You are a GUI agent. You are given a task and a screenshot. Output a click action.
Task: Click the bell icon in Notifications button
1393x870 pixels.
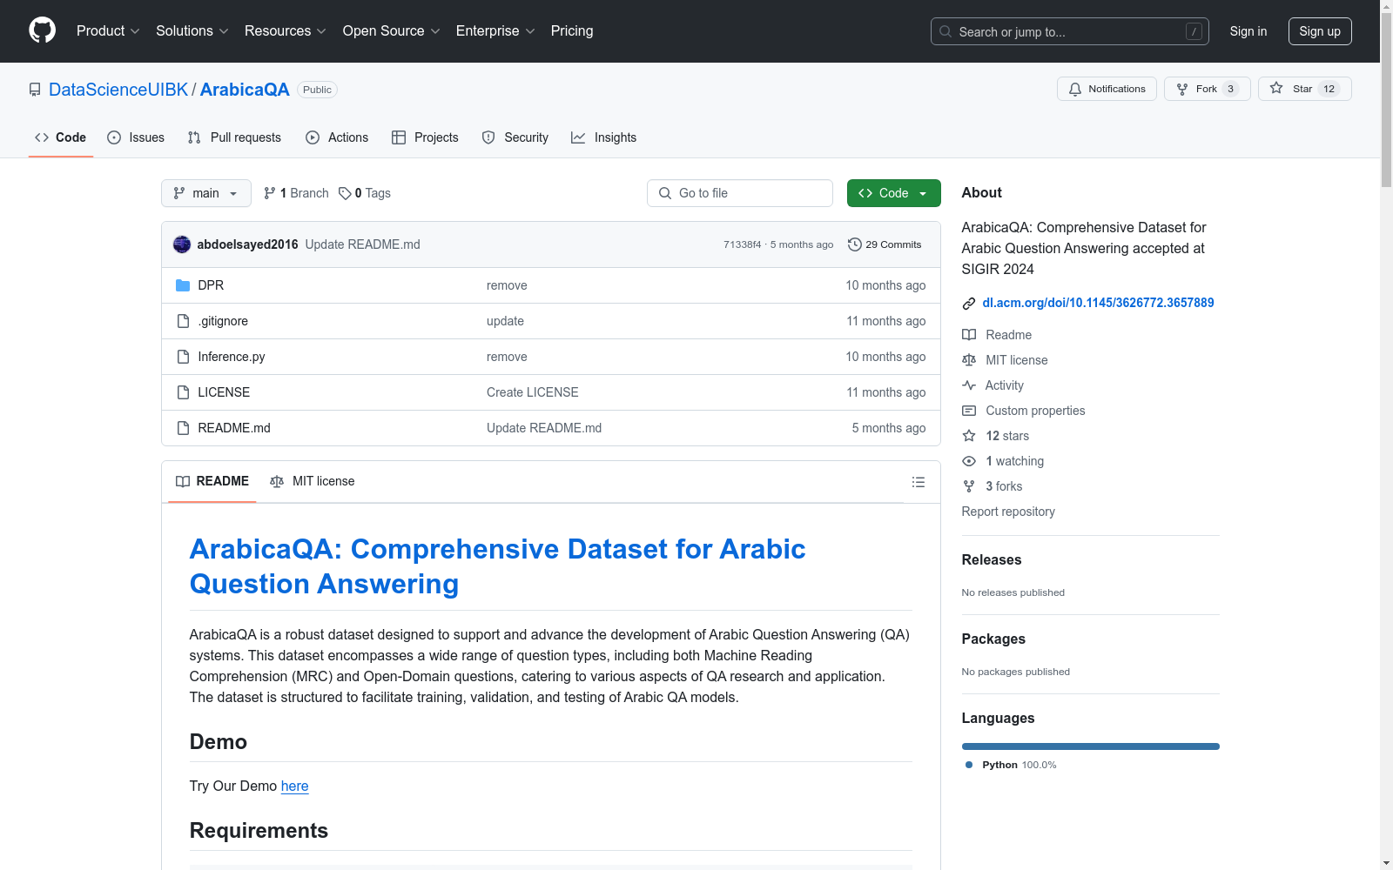[1075, 89]
